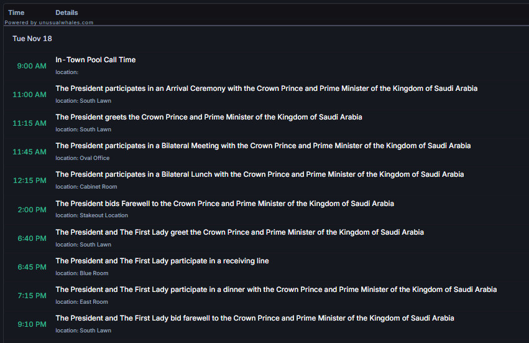The height and width of the screenshot is (343, 529).
Task: Open the dinner with the Crown Prince event
Action: pyautogui.click(x=276, y=289)
